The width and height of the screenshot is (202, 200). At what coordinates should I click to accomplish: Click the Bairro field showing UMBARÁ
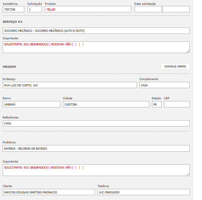[x=31, y=104]
